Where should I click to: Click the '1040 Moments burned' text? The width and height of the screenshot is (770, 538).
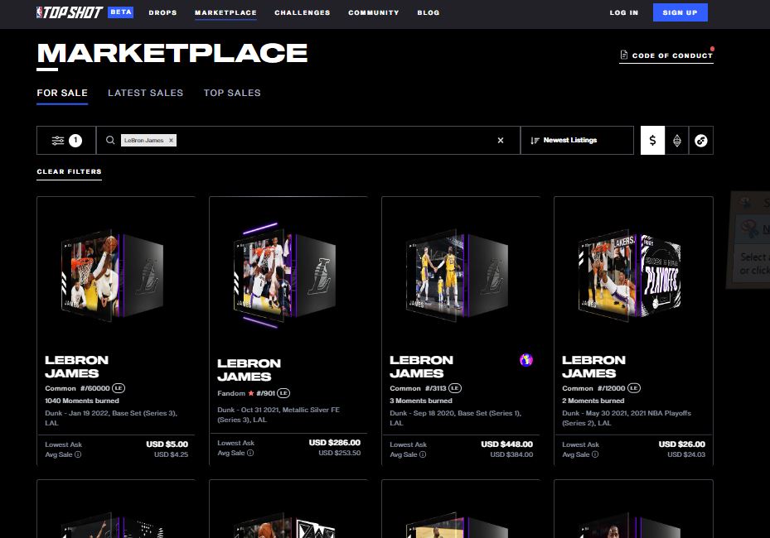click(82, 401)
